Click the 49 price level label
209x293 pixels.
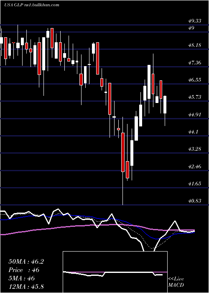[191, 28]
